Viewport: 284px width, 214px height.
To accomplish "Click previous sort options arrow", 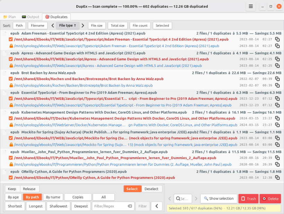I will tap(53, 26).
